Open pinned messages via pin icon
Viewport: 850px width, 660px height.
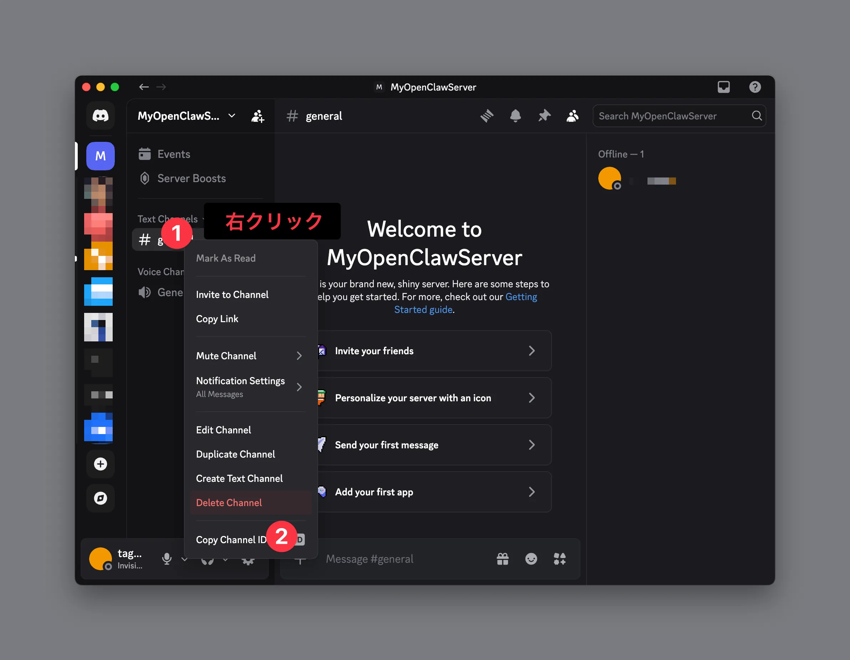click(x=544, y=116)
